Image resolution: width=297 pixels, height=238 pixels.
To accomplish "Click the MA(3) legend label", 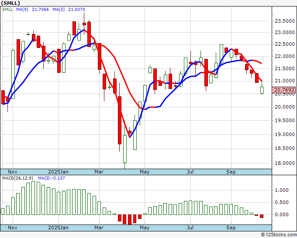I will (59, 10).
